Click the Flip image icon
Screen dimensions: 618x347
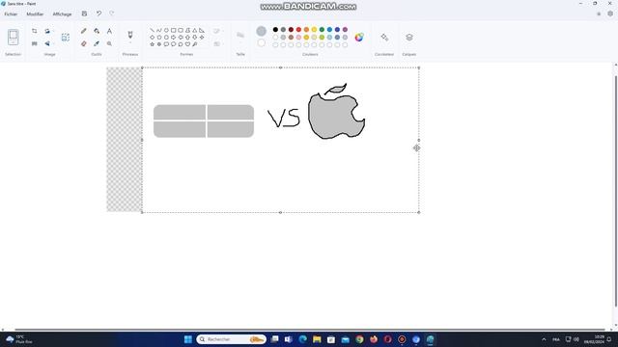tap(47, 43)
